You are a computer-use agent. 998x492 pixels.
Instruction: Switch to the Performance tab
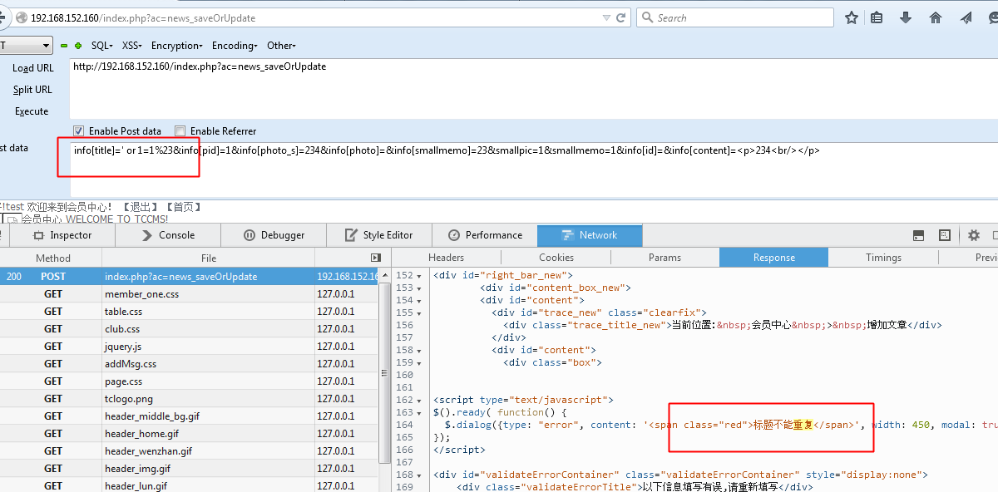point(485,235)
